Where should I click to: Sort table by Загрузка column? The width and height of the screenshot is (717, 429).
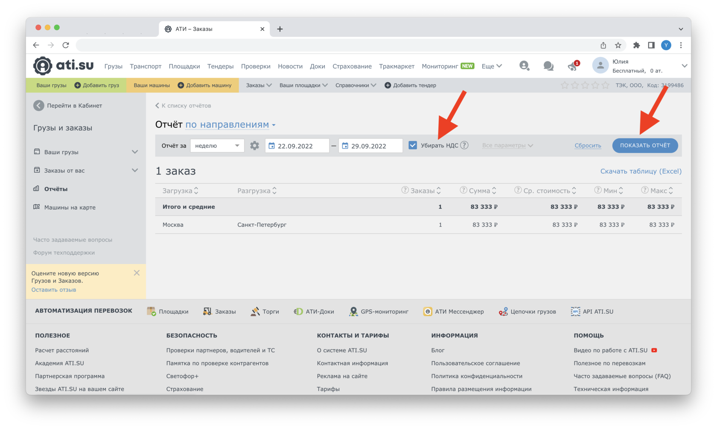coord(180,190)
